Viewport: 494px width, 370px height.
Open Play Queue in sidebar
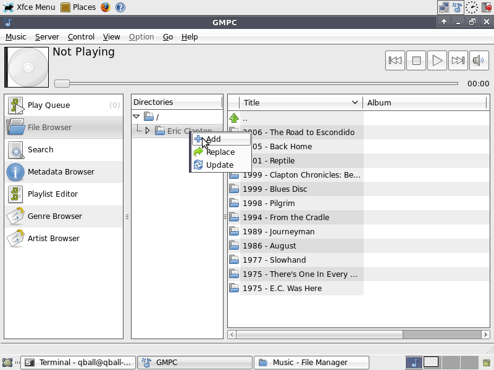(64, 105)
